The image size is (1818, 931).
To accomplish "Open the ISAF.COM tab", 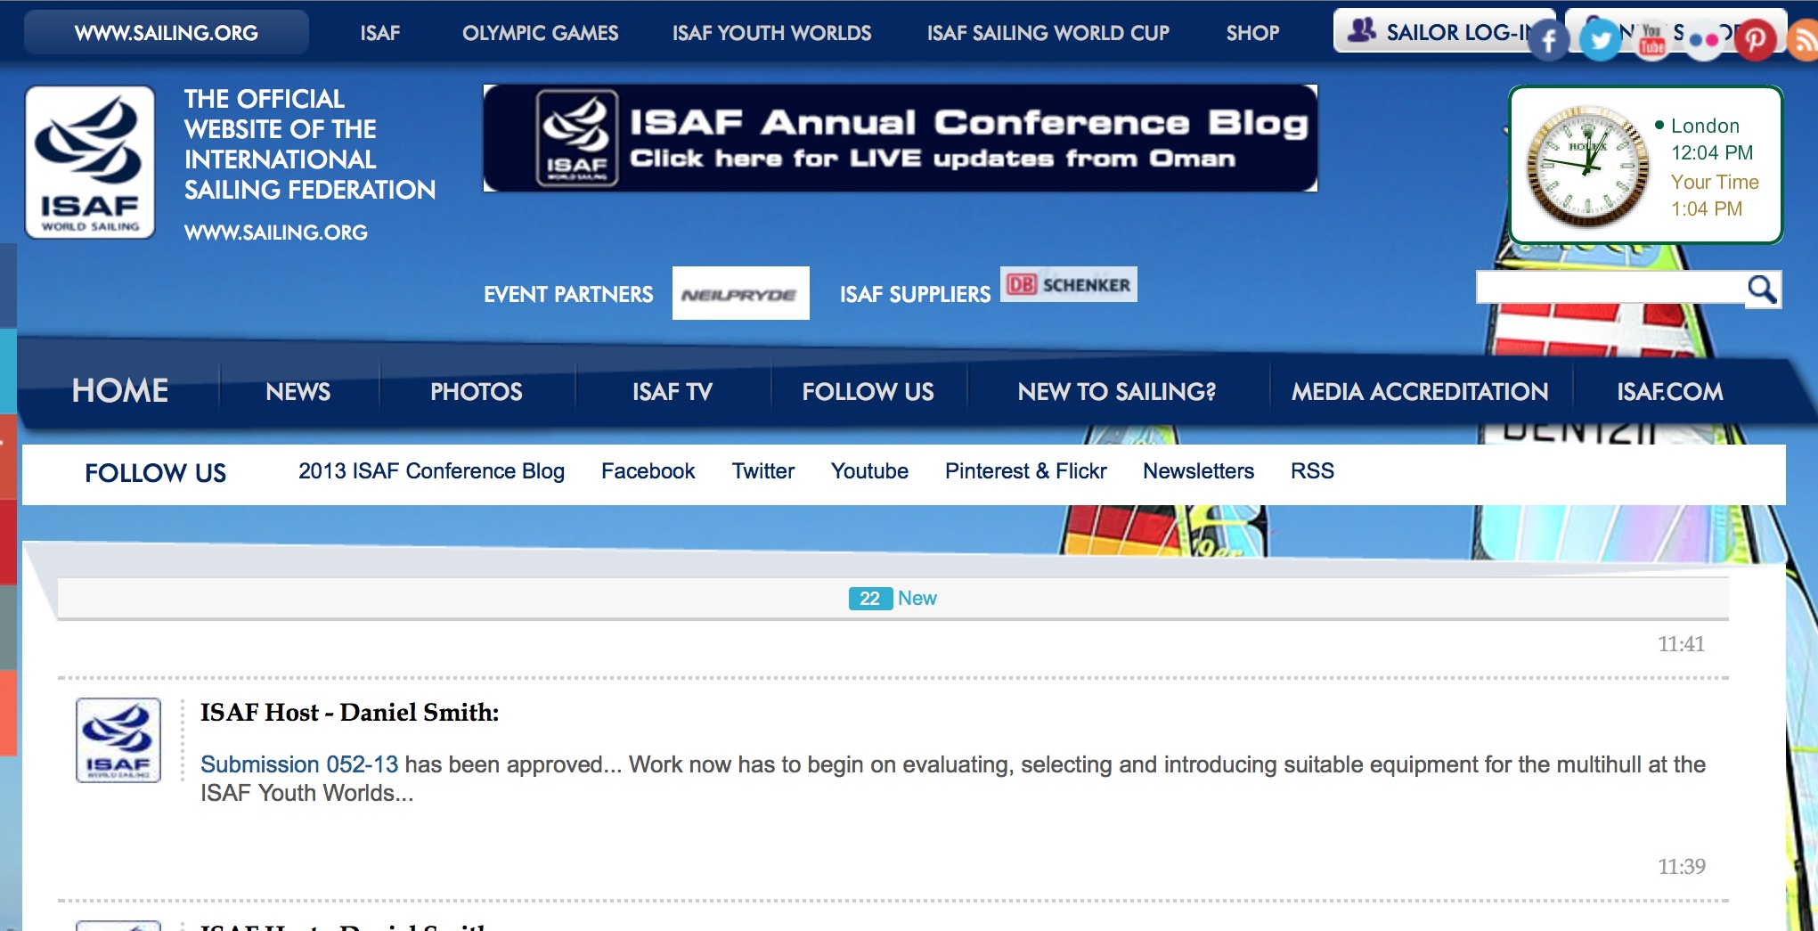I will 1670,391.
